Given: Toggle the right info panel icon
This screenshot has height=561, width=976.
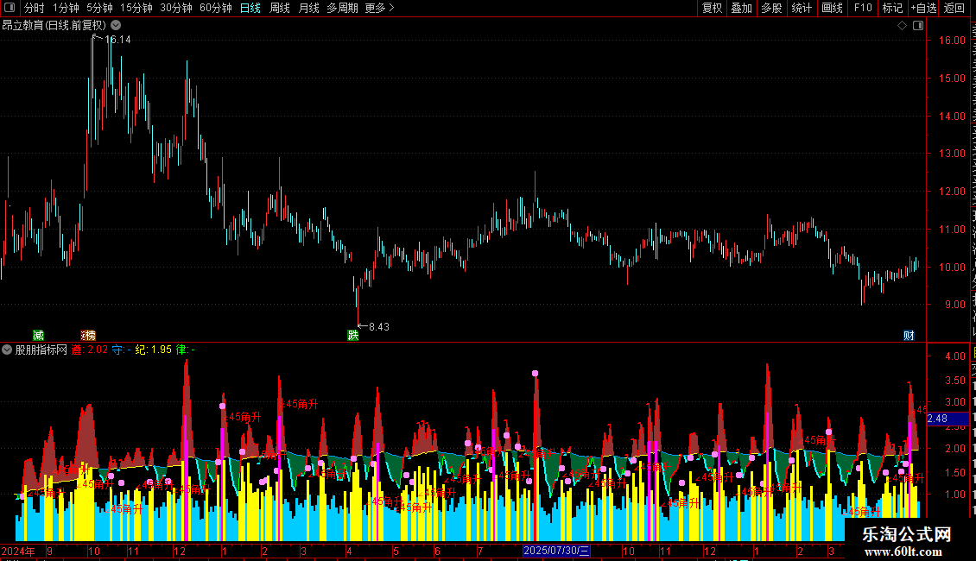Looking at the screenshot, I should click(918, 26).
